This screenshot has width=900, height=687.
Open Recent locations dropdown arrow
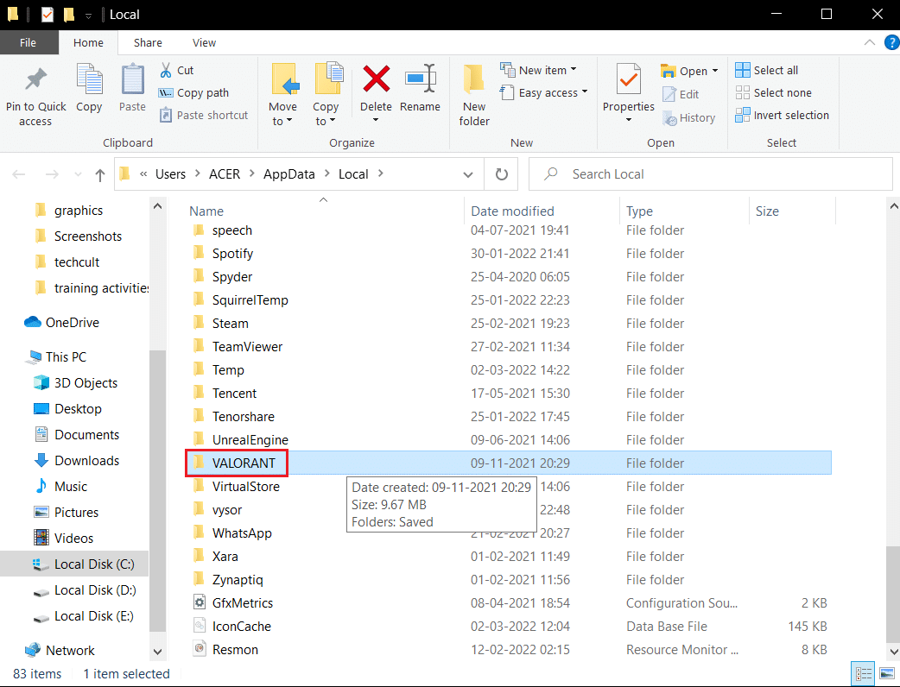tap(78, 174)
